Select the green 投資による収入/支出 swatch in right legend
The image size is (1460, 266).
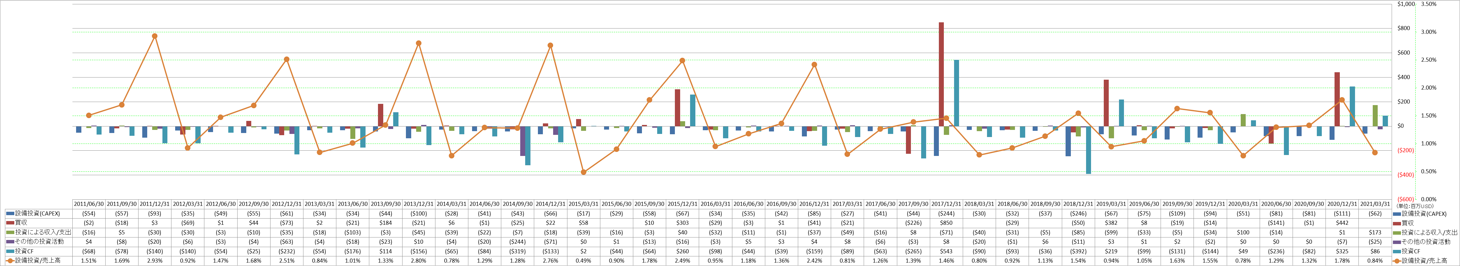click(1397, 233)
